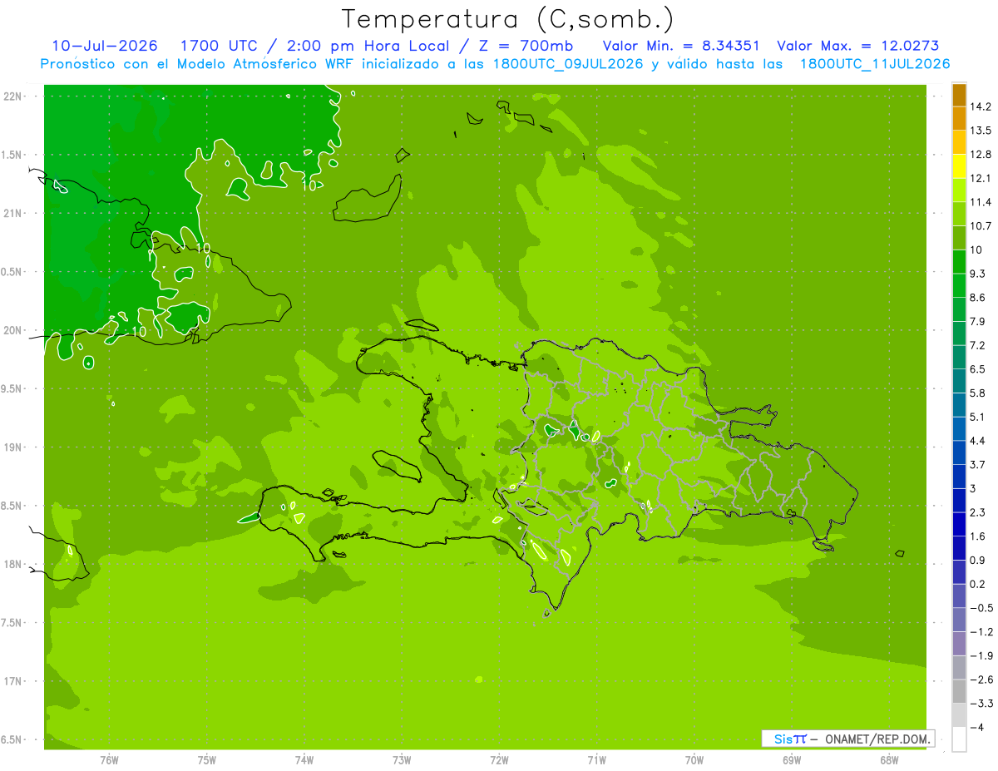
Task: Click the legend label '9.3'
Action: 978,274
